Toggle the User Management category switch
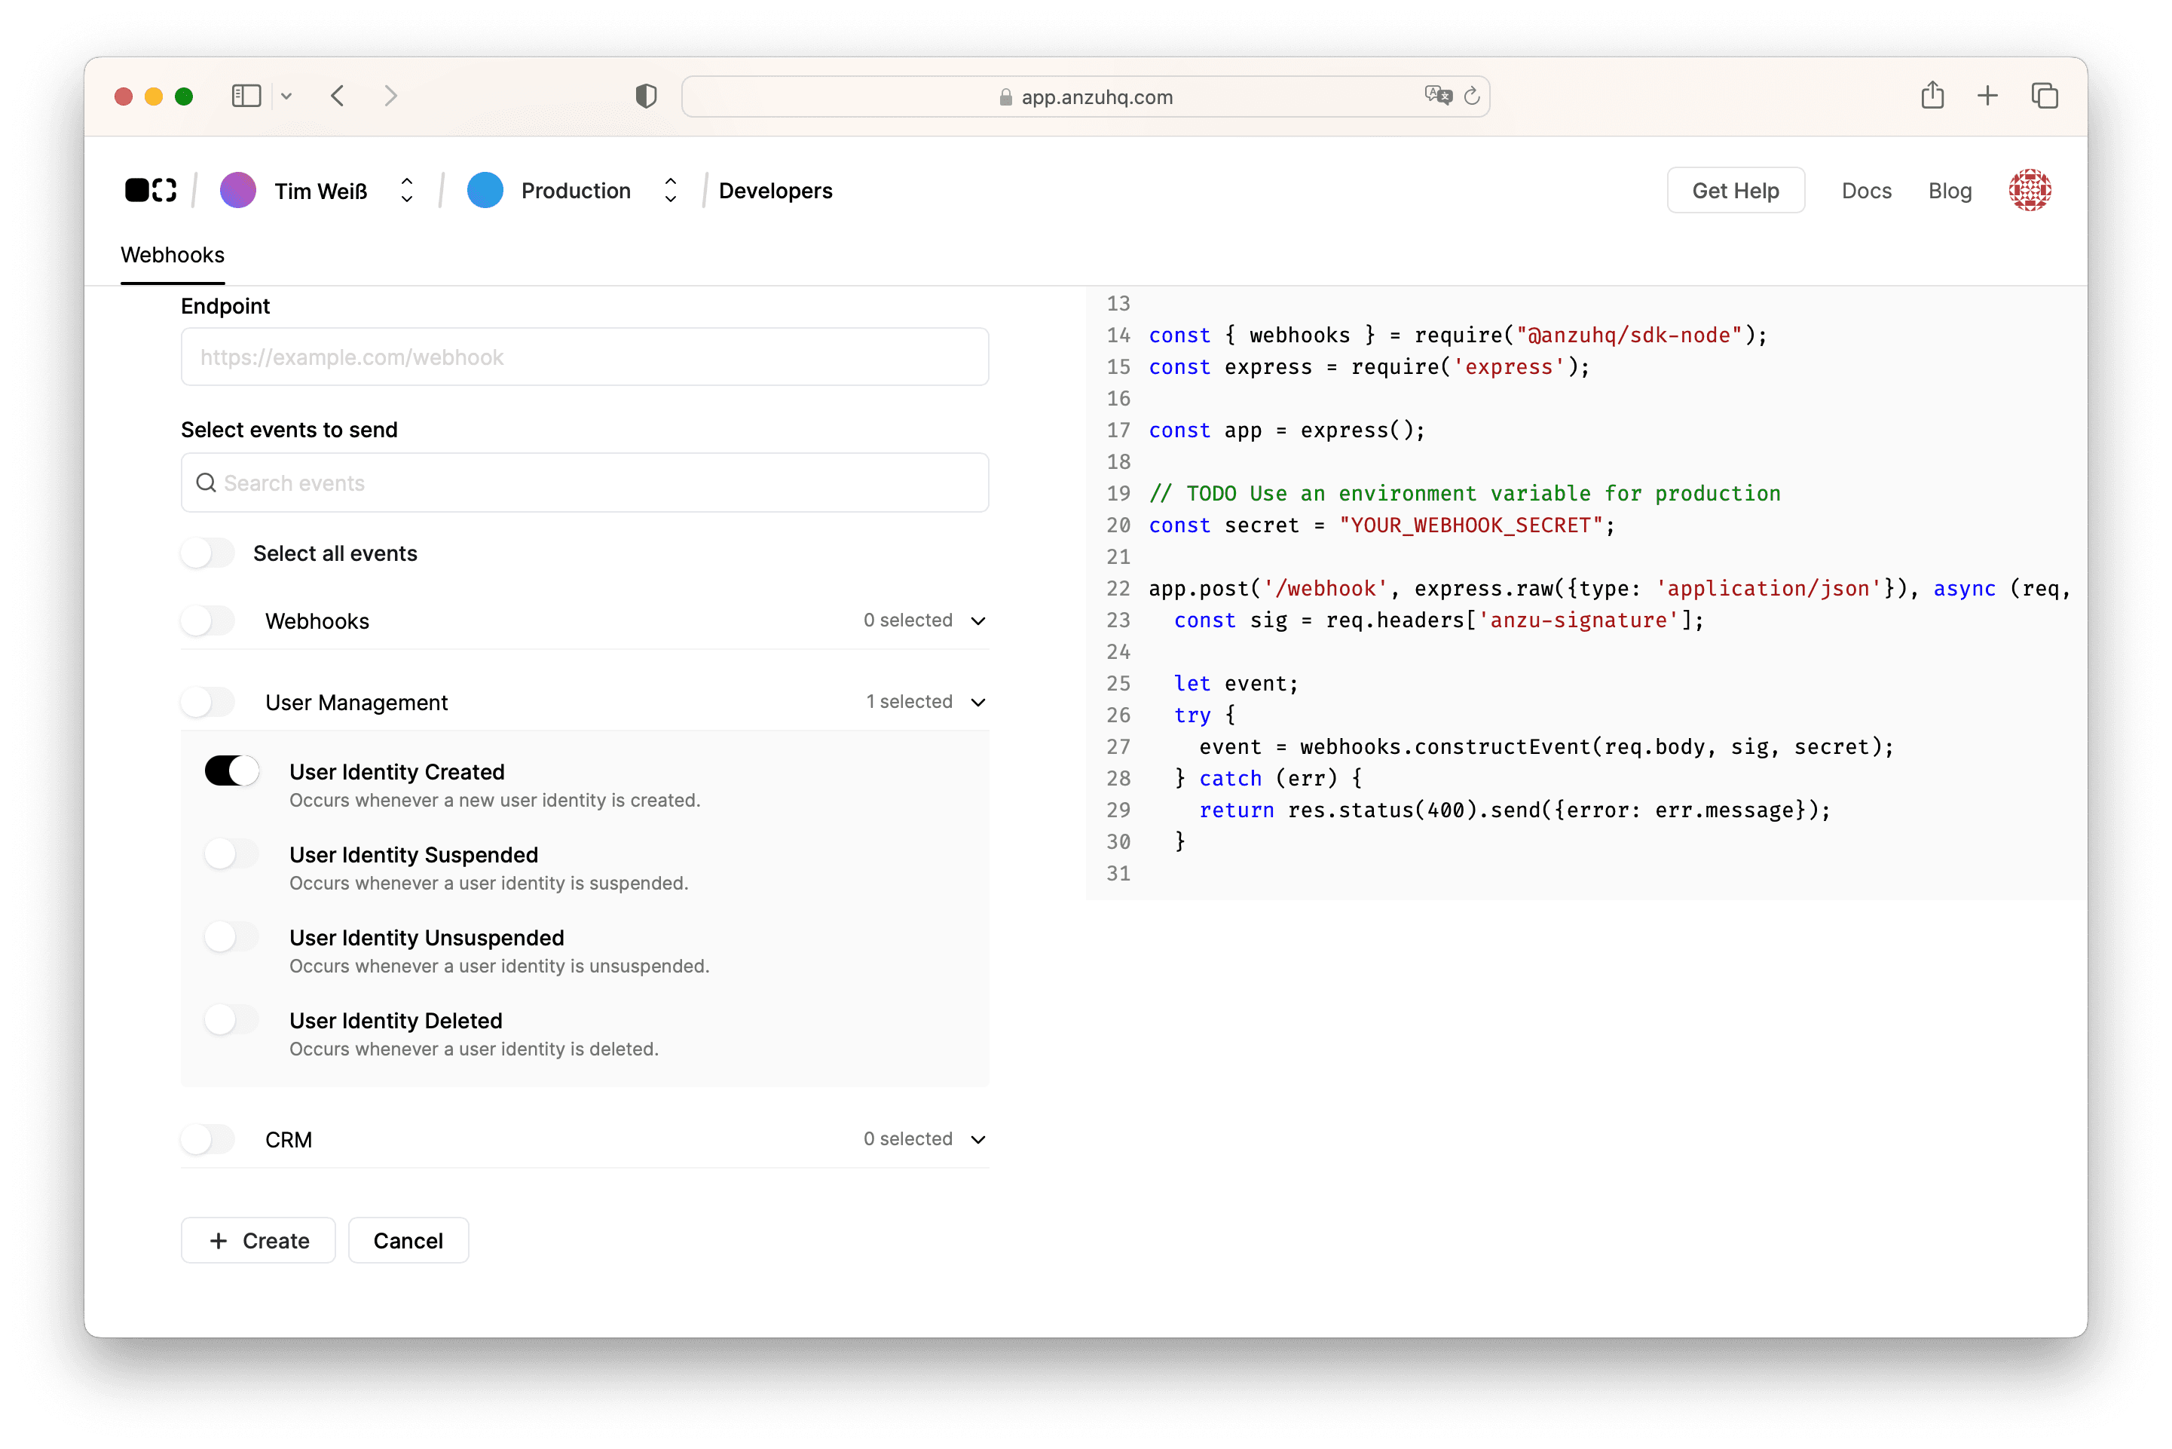Viewport: 2172px width, 1449px height. 208,703
